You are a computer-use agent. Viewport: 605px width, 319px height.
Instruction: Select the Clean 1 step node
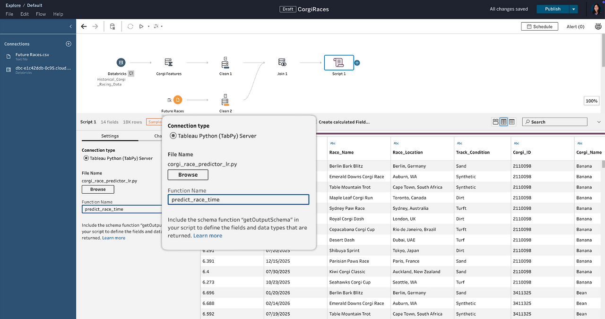[225, 62]
